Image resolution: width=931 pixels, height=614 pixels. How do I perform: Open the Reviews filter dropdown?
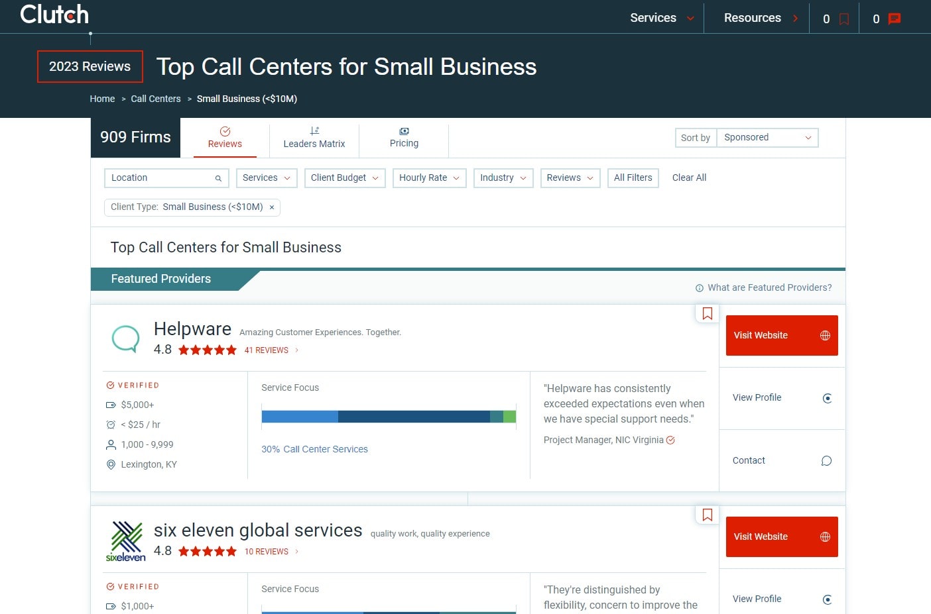pos(570,178)
